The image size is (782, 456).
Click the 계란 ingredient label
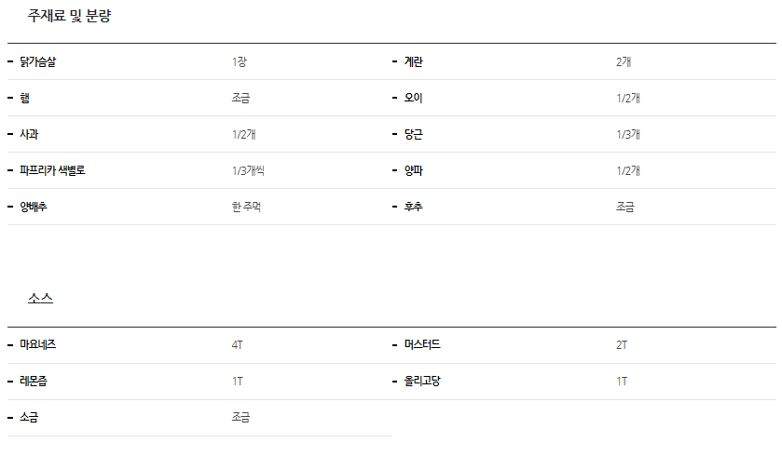point(414,62)
